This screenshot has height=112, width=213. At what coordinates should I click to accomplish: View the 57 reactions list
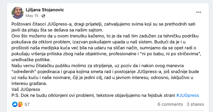(27, 104)
